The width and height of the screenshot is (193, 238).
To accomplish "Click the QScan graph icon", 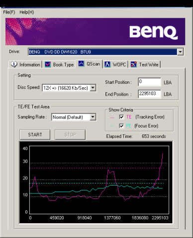I will point(81,63).
